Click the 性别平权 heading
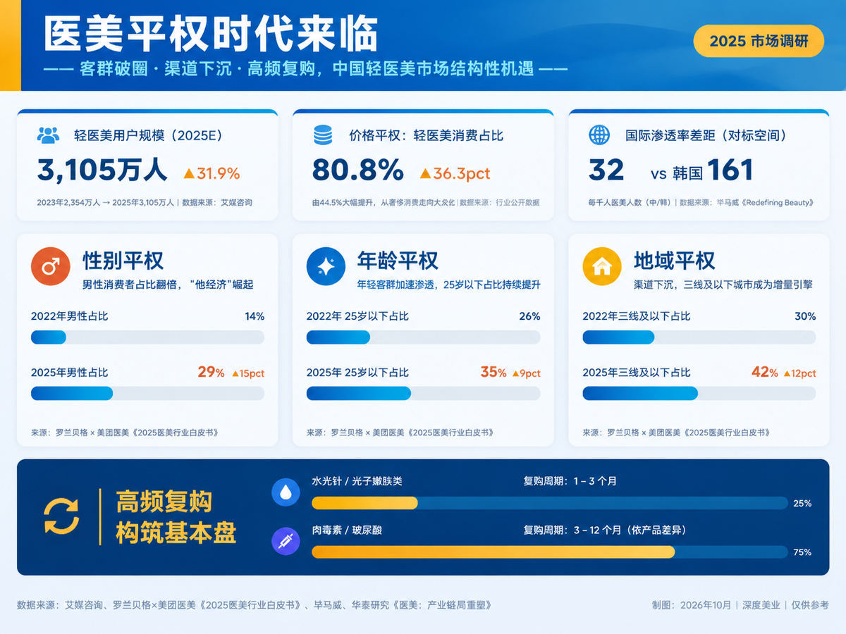Screen dimensions: 846x634 pyautogui.click(x=123, y=261)
